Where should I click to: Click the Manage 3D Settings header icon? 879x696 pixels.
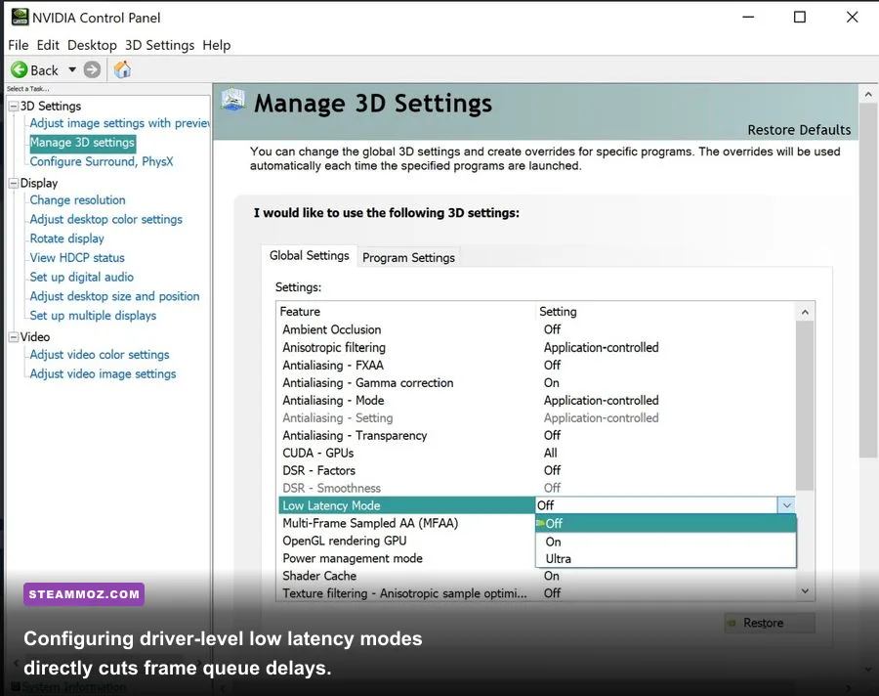pyautogui.click(x=233, y=100)
